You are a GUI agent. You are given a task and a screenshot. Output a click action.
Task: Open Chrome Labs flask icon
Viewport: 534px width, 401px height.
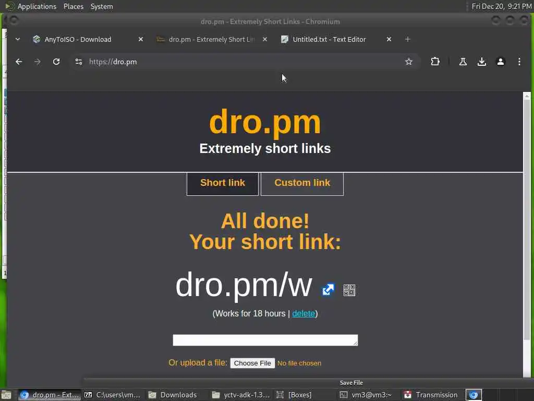tap(463, 62)
